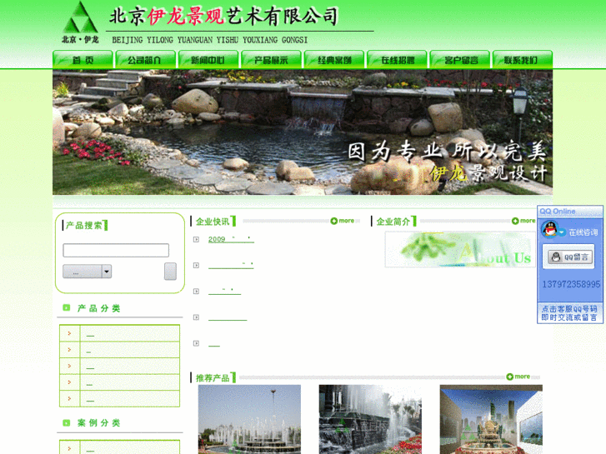Screen dimensions: 606x454
Task: Open the 经典案例 menu tab
Action: (334, 60)
